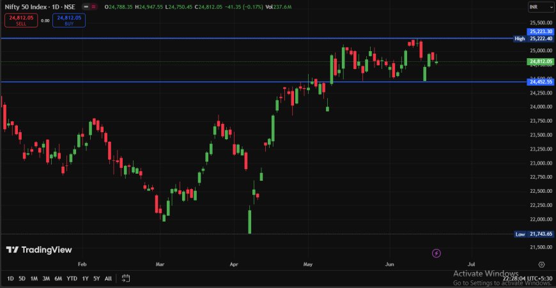This screenshot has height=288, width=556.
Task: Click the May label on time axis
Action: (x=308, y=264)
